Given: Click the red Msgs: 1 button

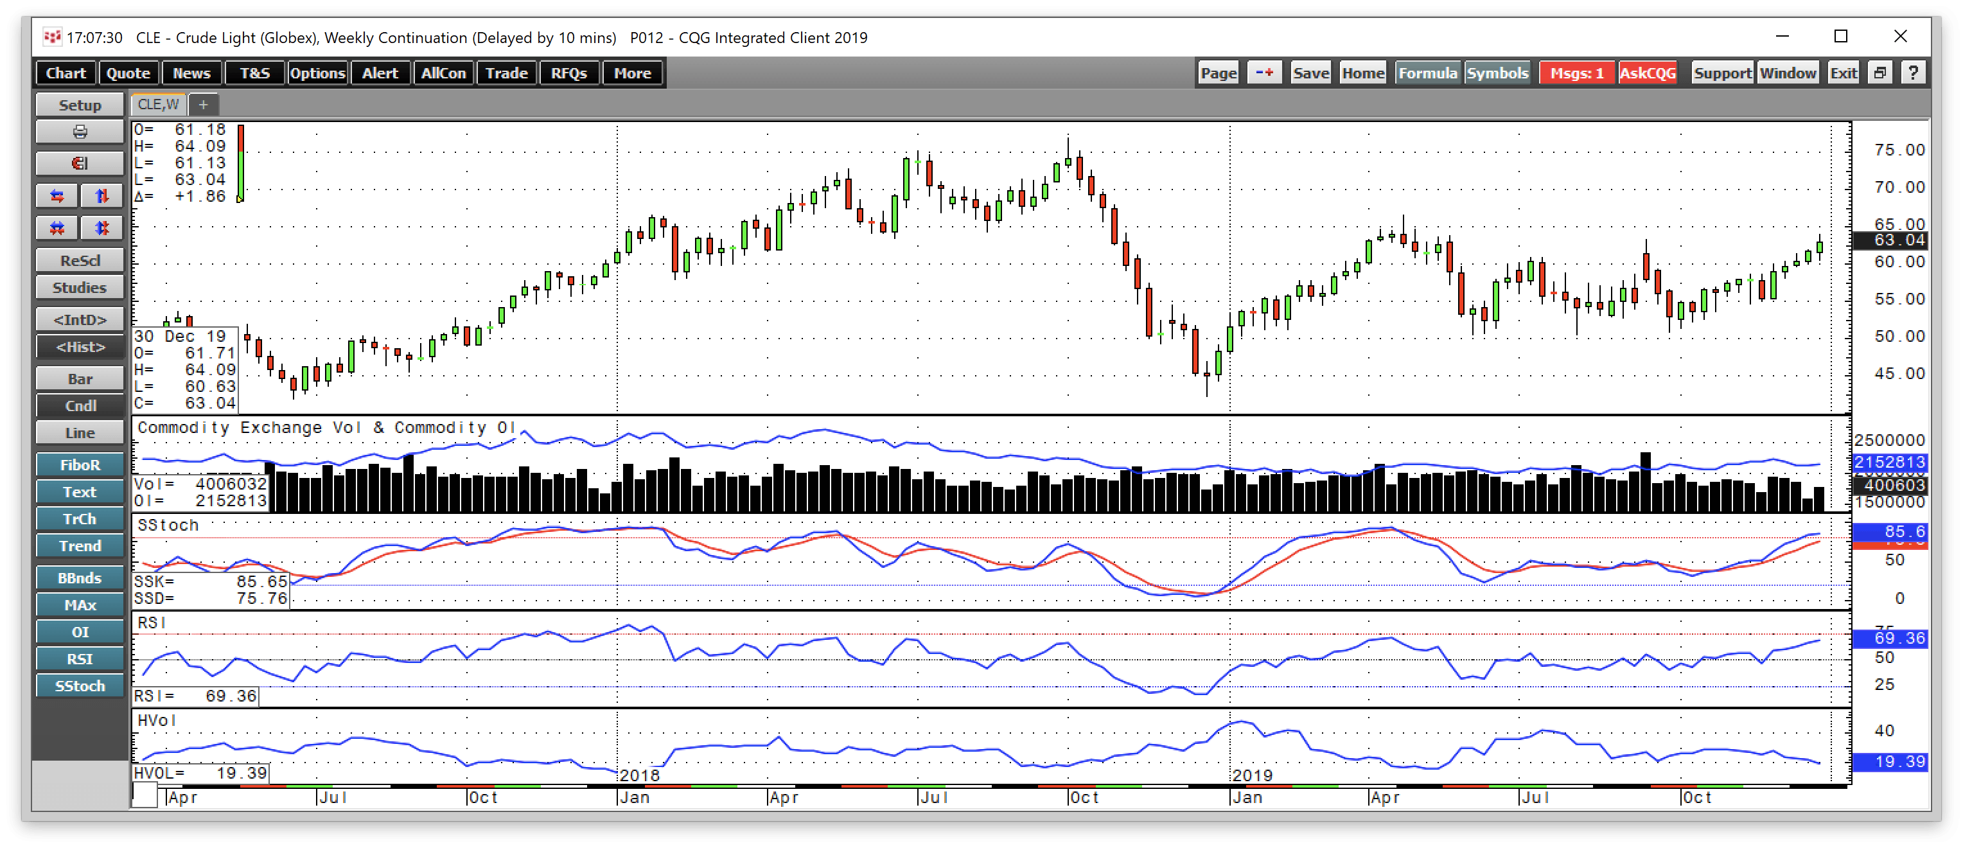Looking at the screenshot, I should tap(1576, 73).
